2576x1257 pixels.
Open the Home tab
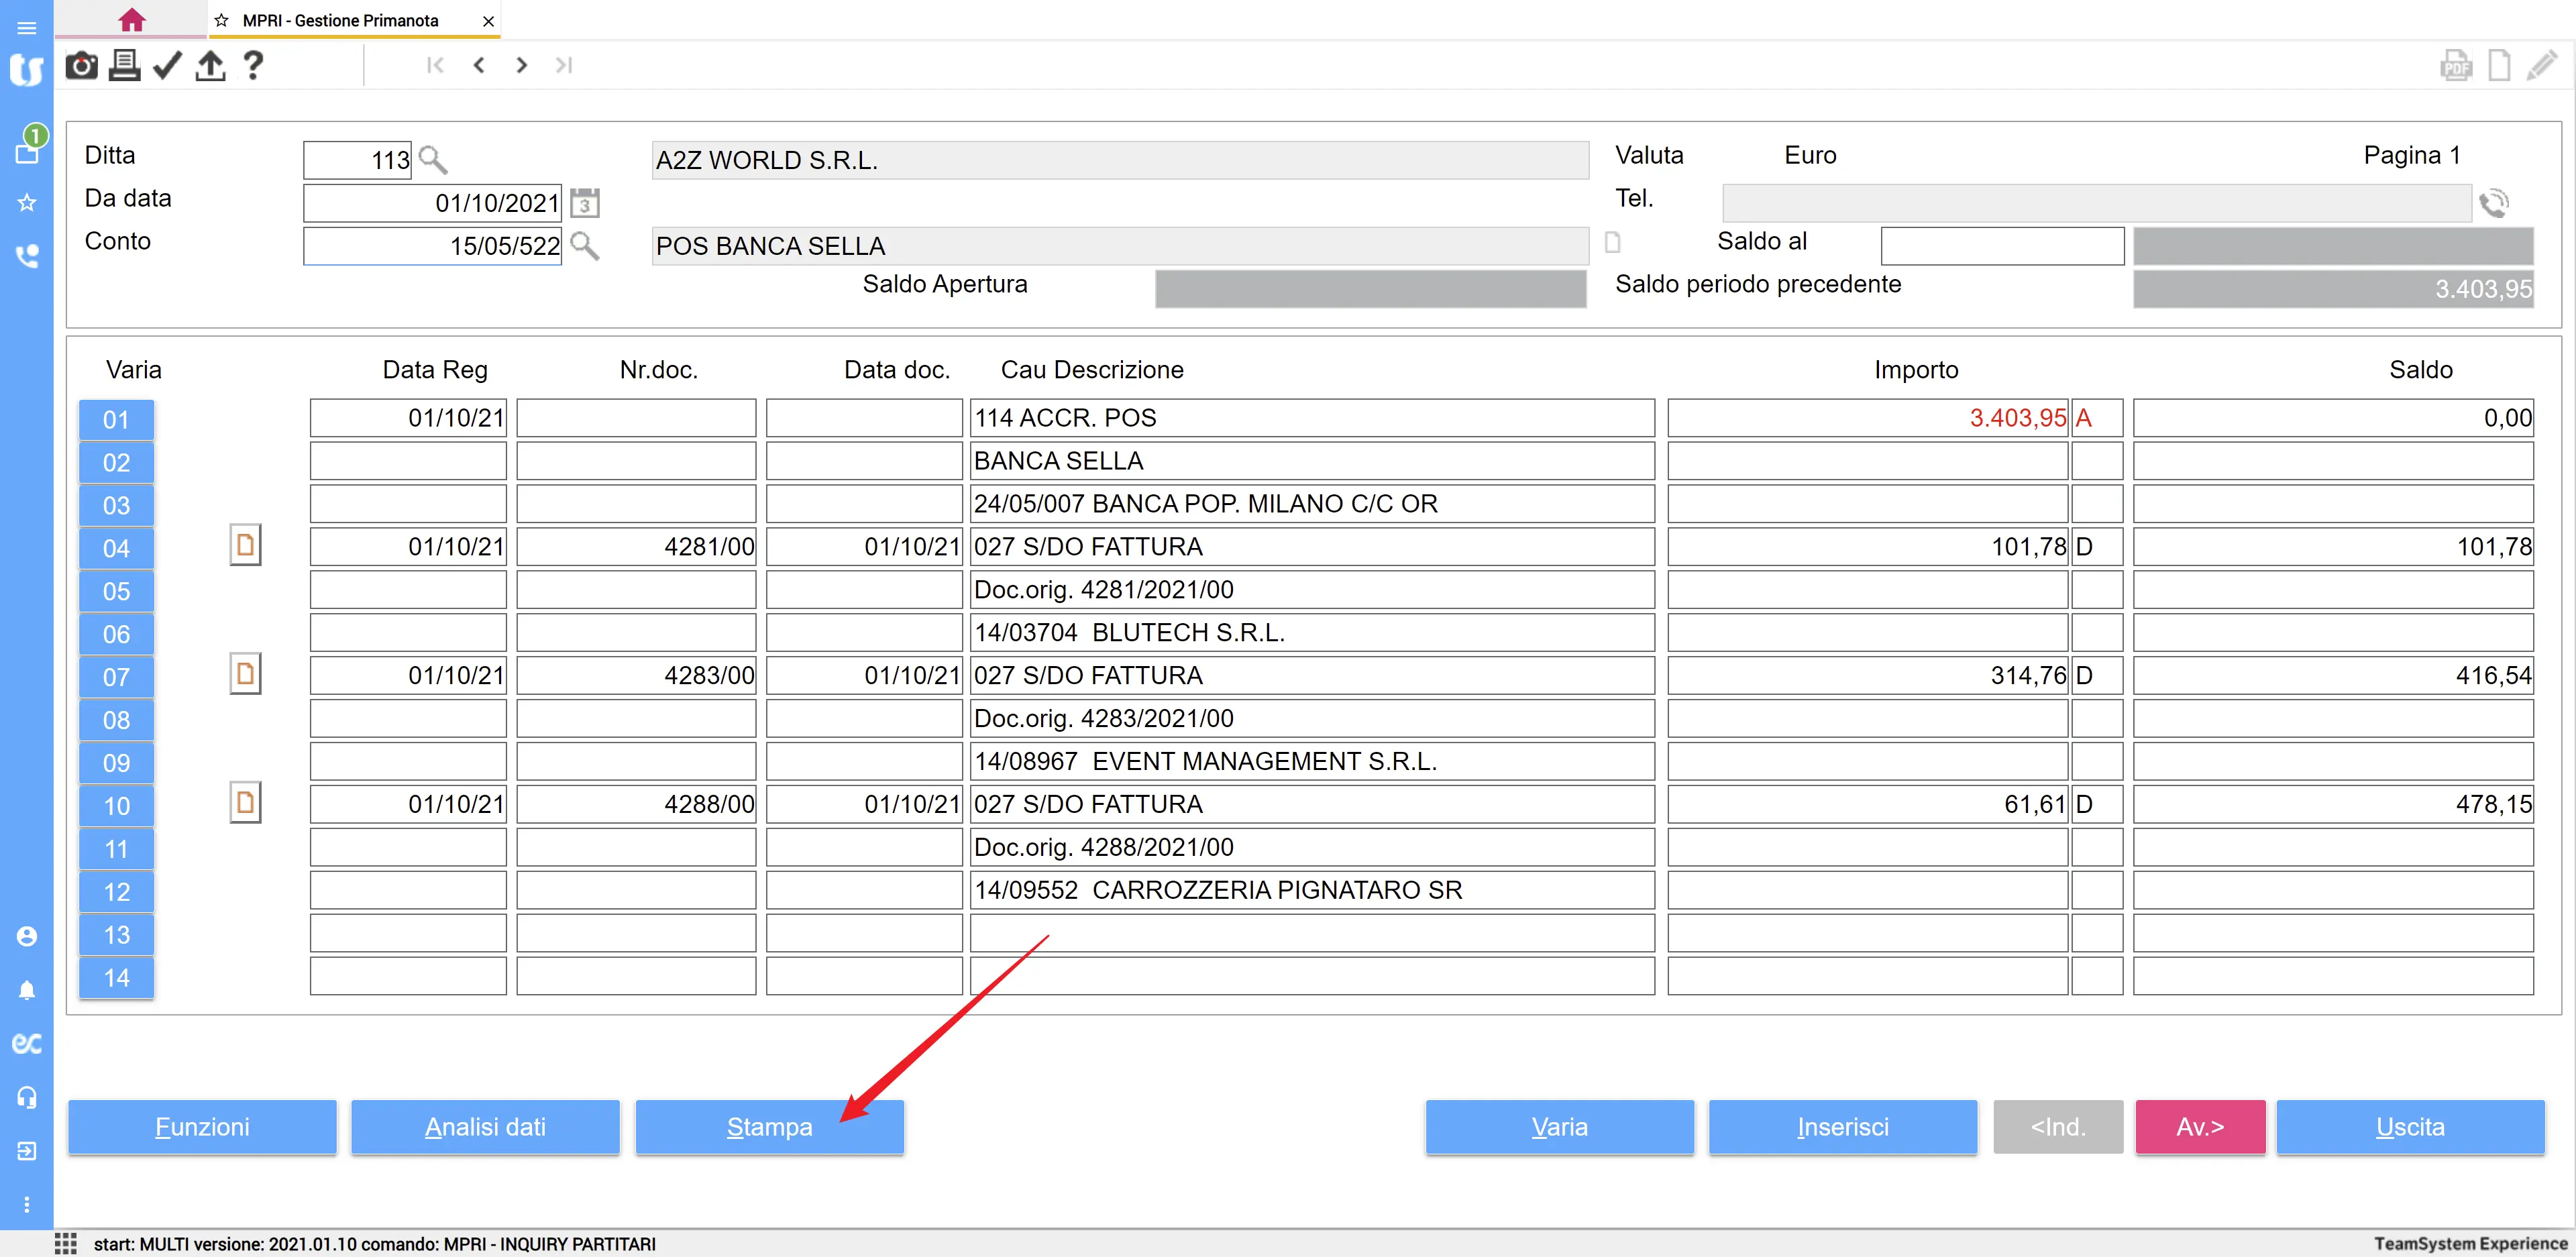(131, 20)
